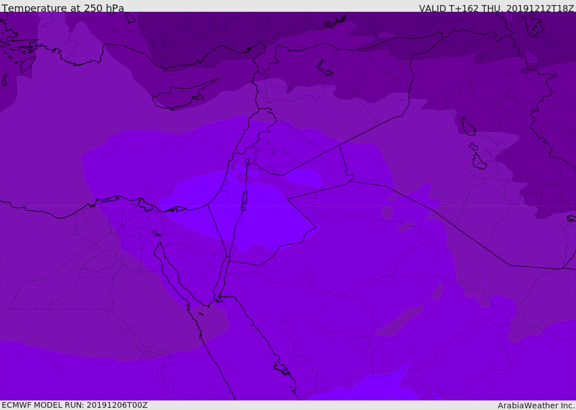Click the 'ECMWF MODEL RUN: 20191206T00Z' footer text

75,405
